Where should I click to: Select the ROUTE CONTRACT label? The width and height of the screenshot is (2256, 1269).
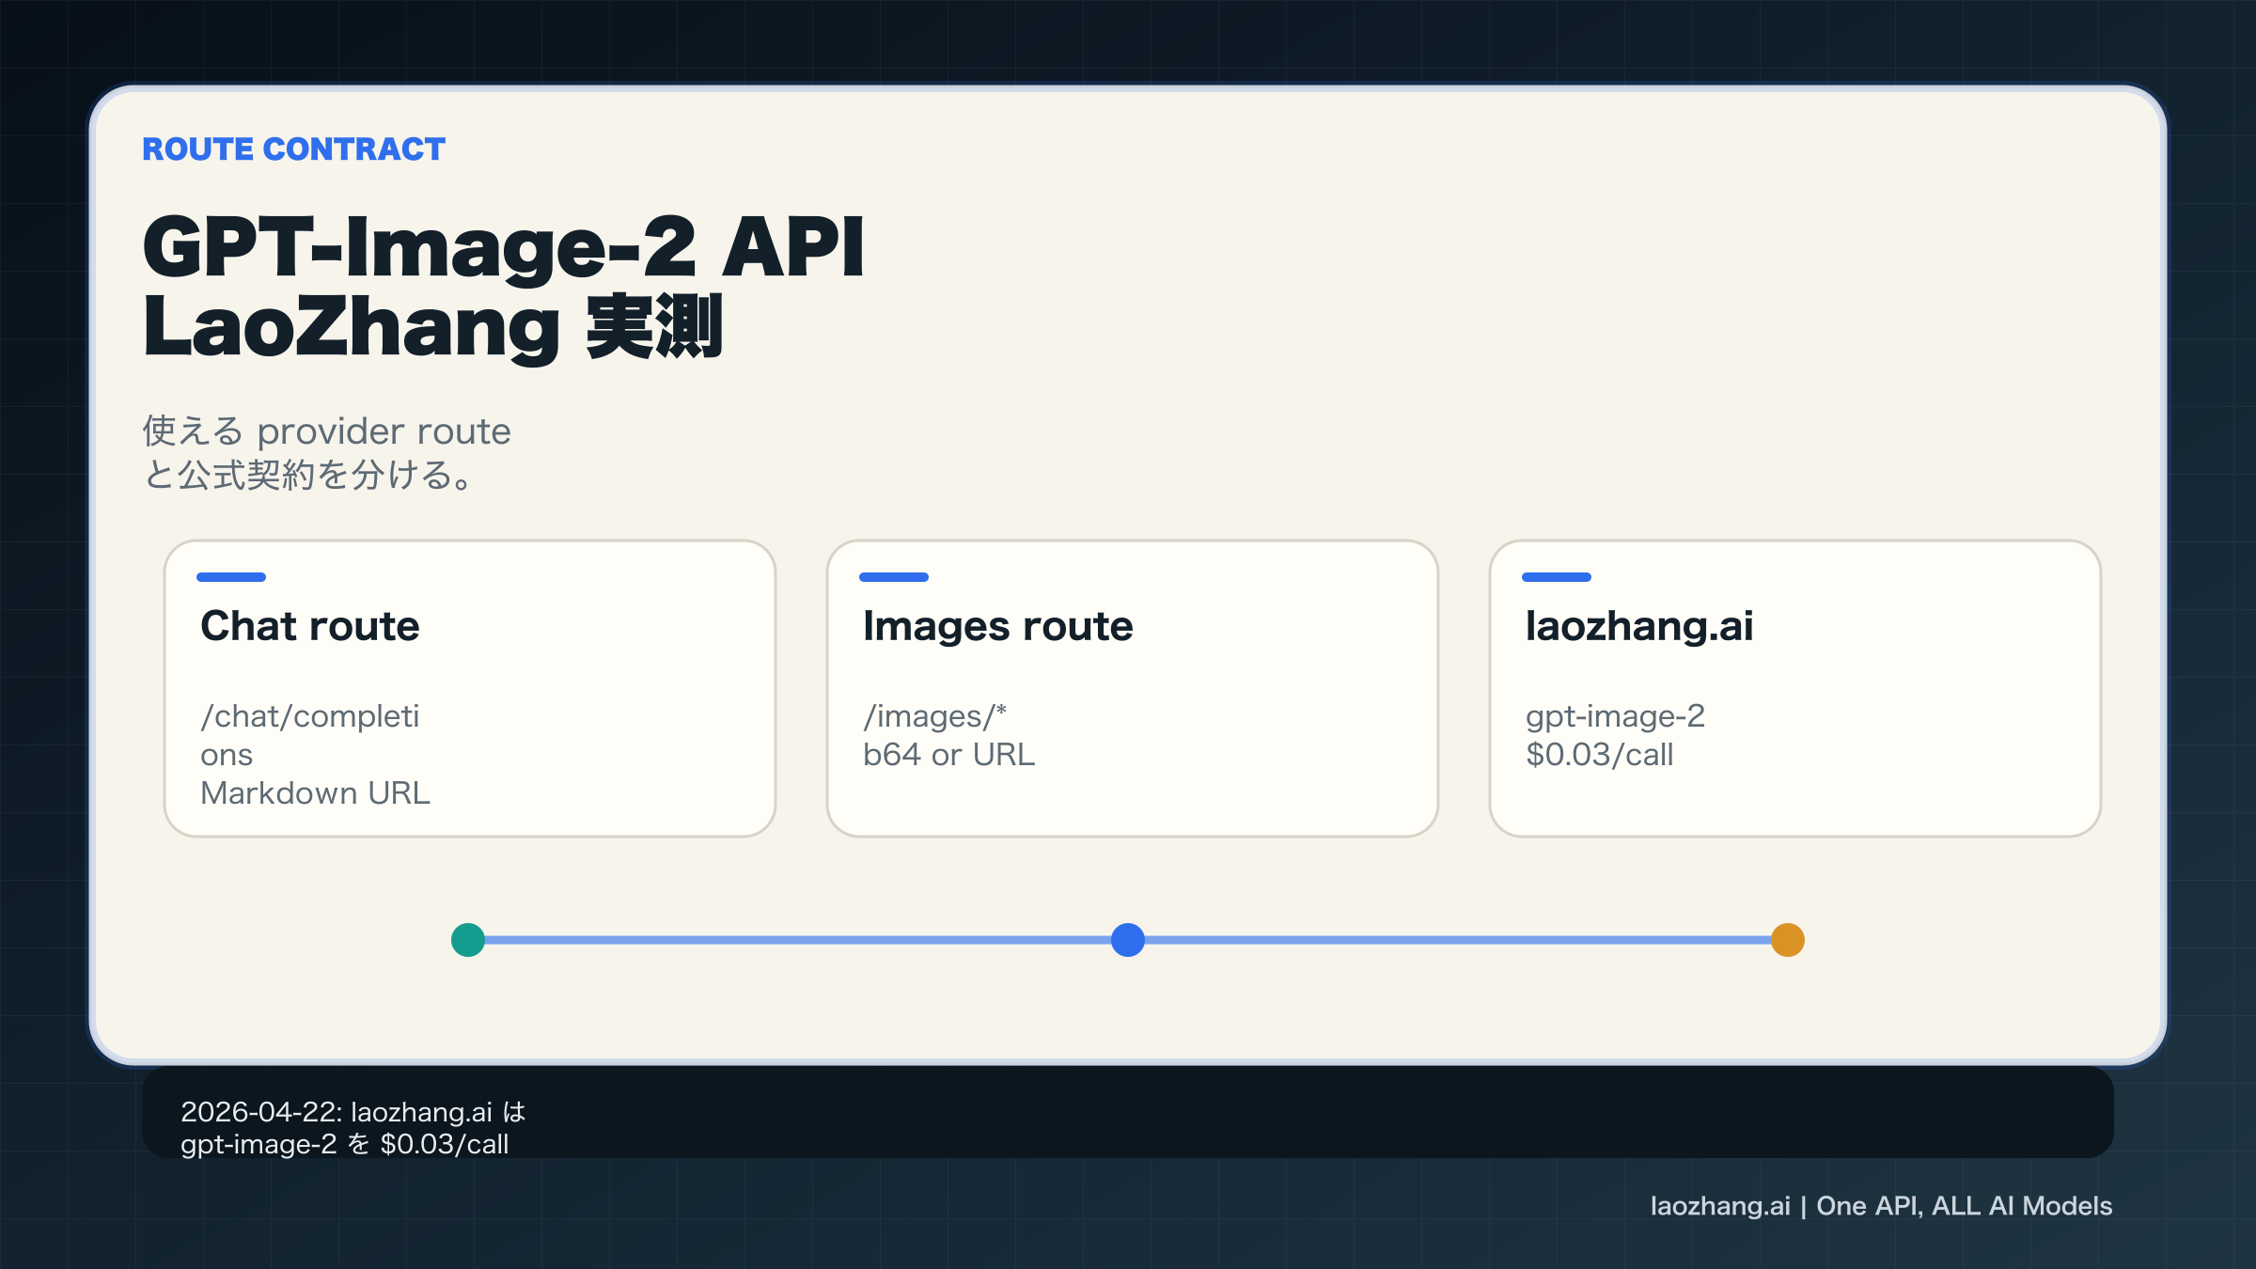click(292, 149)
